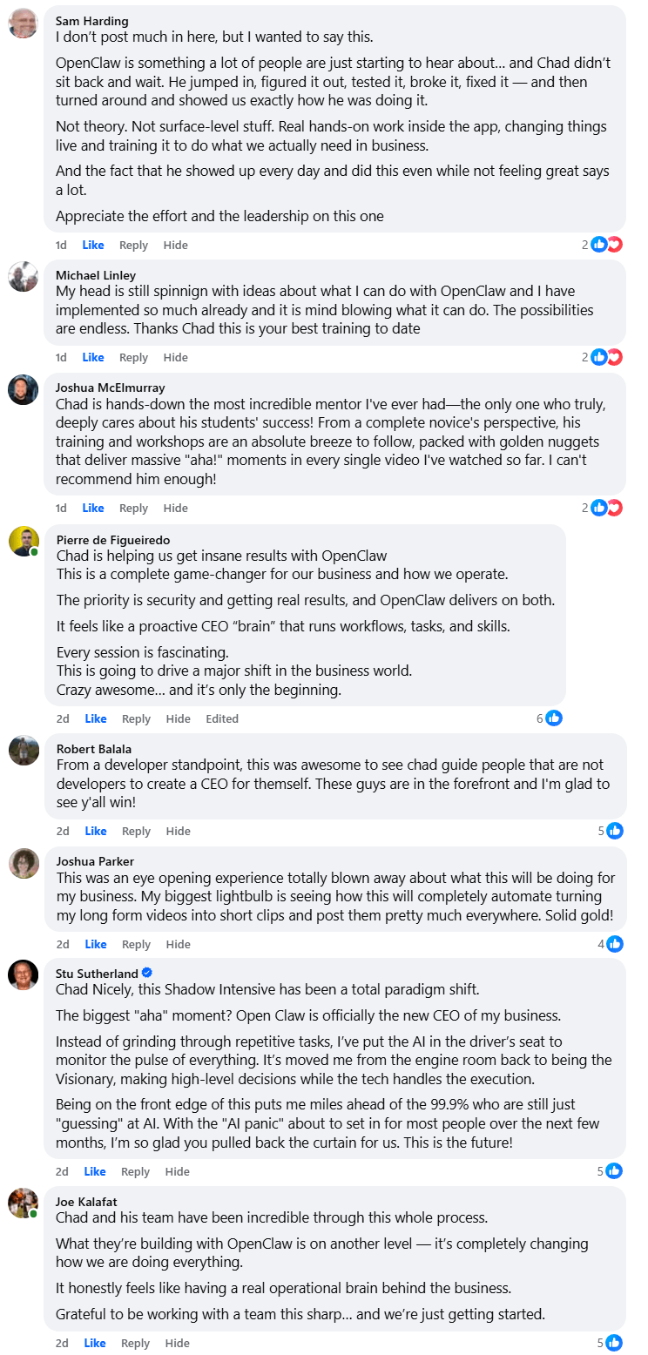
Task: Click Sam Harding's profile avatar
Action: (23, 24)
